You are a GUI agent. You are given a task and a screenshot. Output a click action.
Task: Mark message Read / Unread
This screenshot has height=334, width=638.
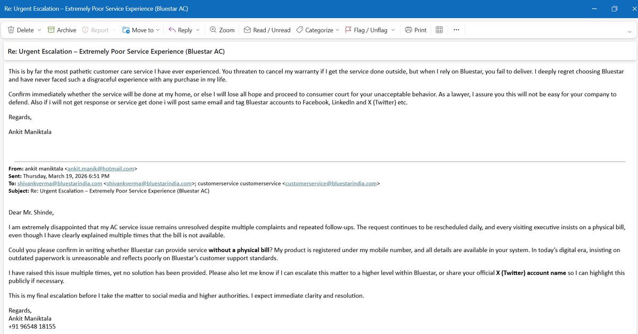267,30
